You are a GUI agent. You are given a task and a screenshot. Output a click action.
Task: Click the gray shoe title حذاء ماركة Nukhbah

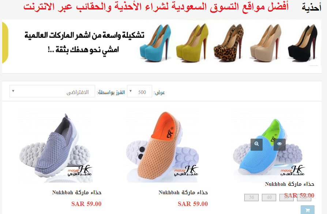tap(77, 192)
